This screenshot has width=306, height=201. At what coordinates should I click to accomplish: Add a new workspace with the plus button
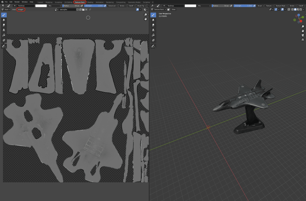coord(153,2)
